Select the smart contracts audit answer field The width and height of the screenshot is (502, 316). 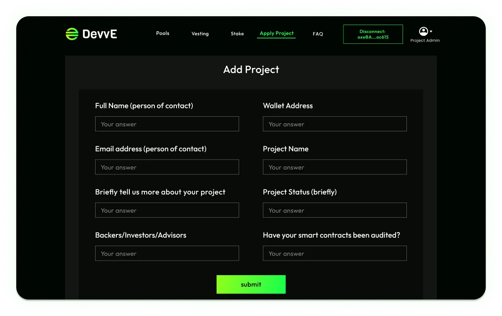pos(334,253)
